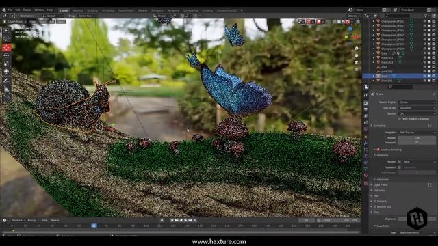Open the File menu
Screen dimensions: 438x246
point(10,10)
